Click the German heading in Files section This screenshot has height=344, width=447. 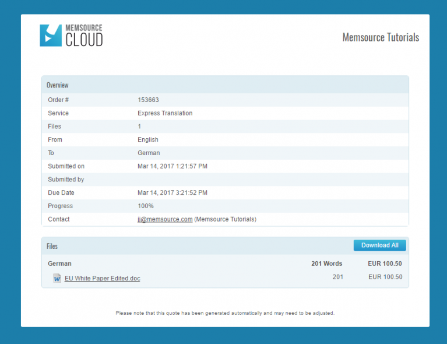(59, 264)
